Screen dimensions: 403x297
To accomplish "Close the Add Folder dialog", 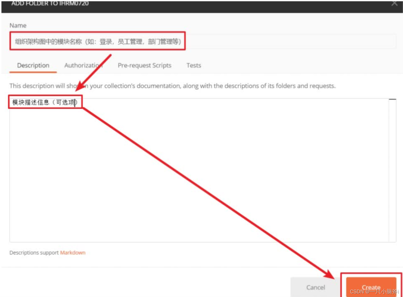I will 394,3.
